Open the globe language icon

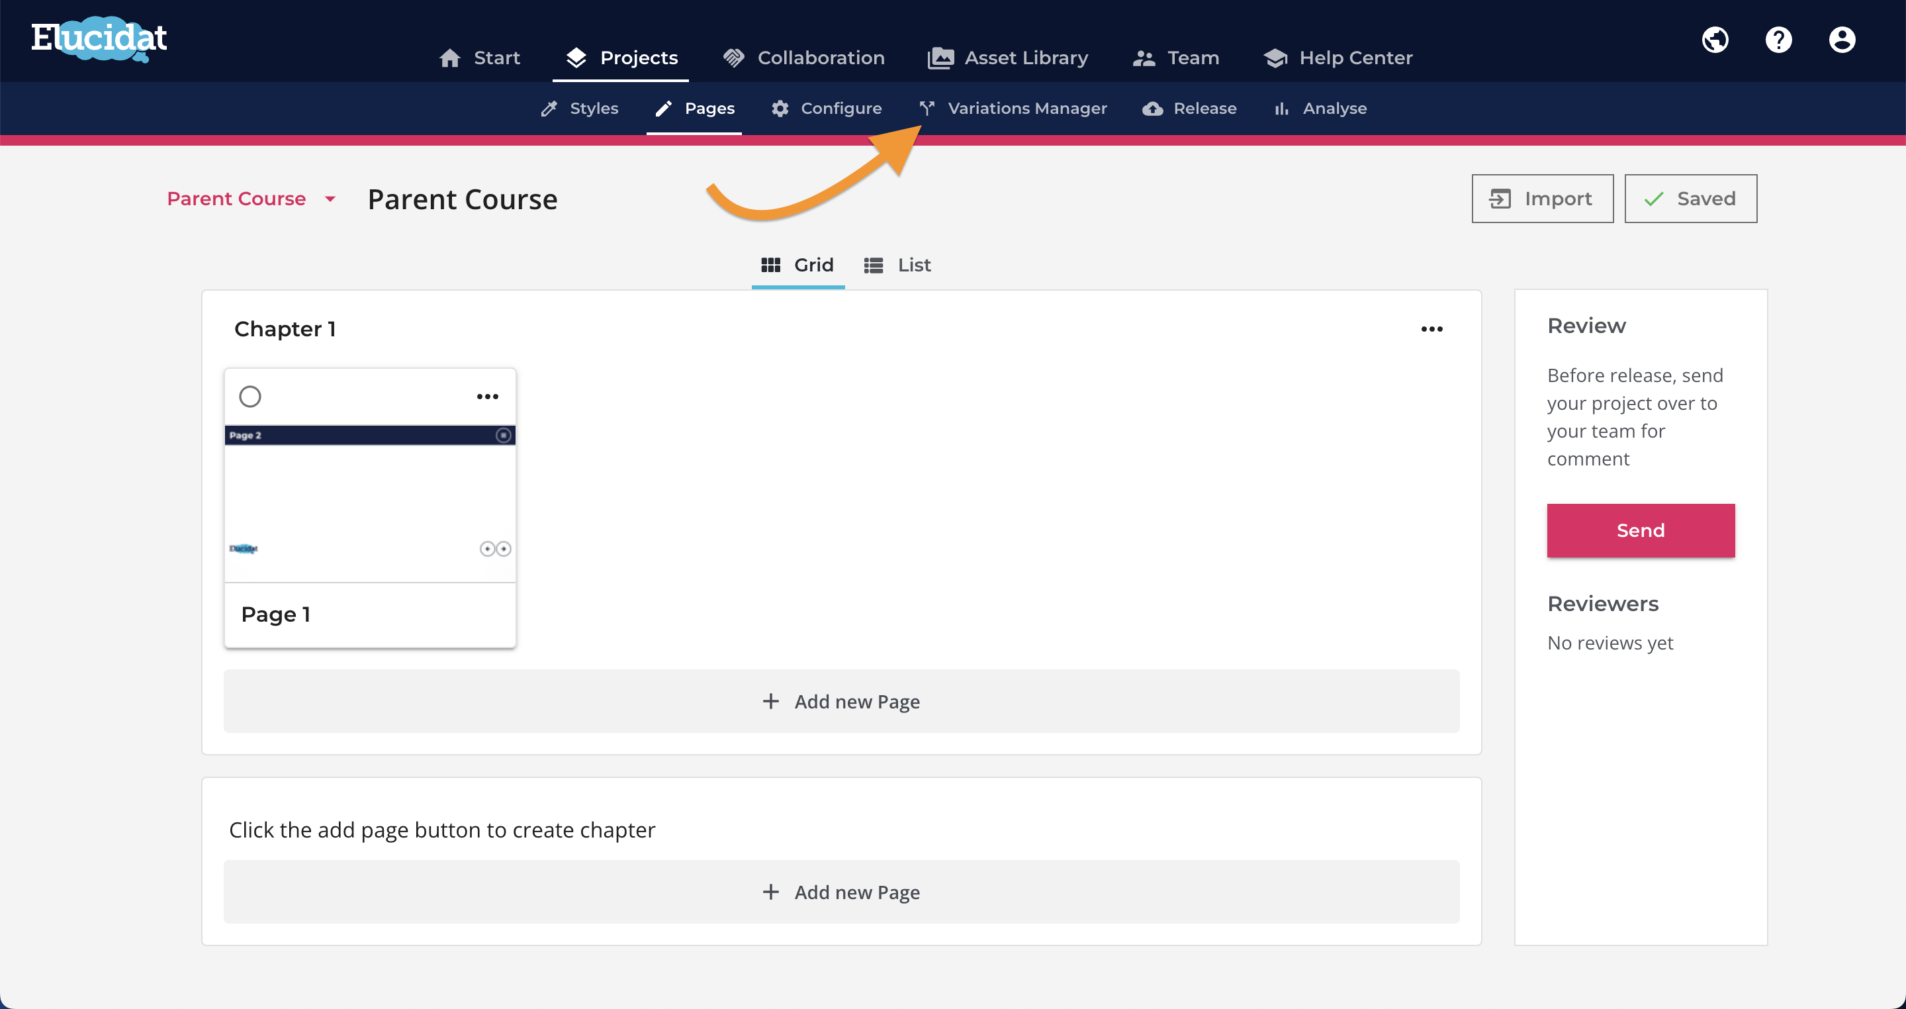pyautogui.click(x=1715, y=40)
